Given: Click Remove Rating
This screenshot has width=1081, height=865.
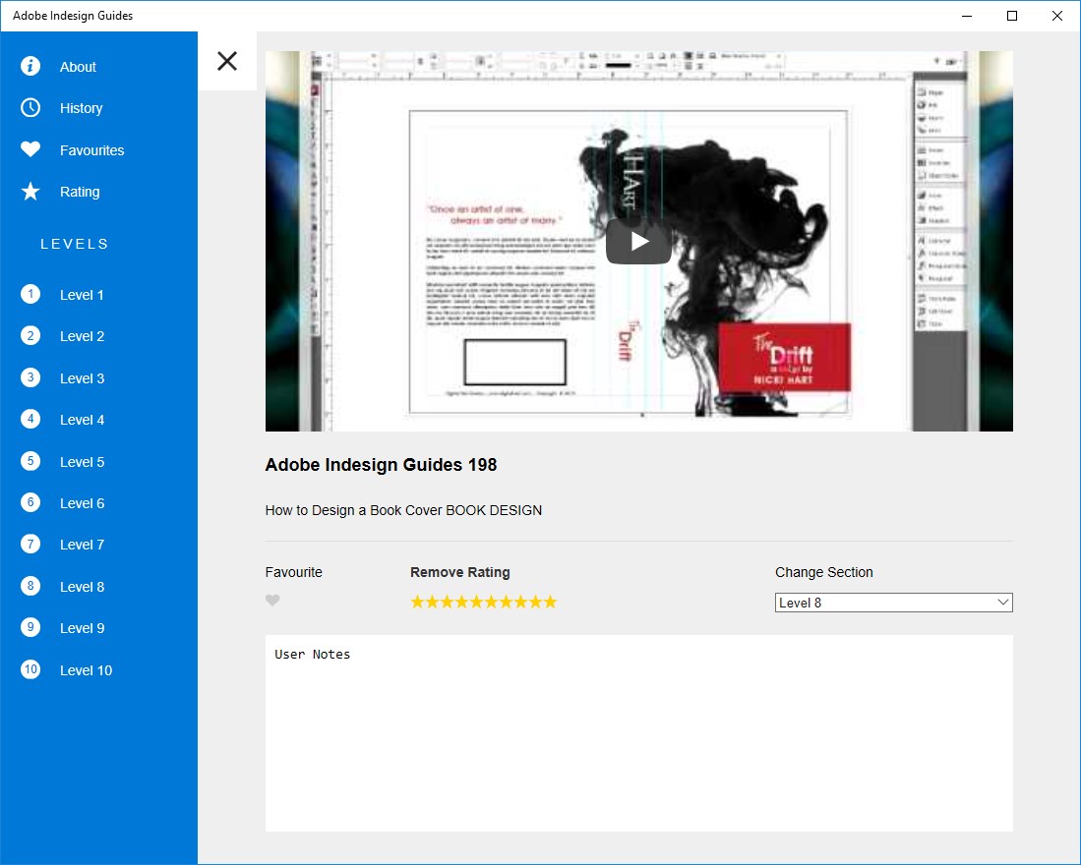Looking at the screenshot, I should (x=459, y=571).
